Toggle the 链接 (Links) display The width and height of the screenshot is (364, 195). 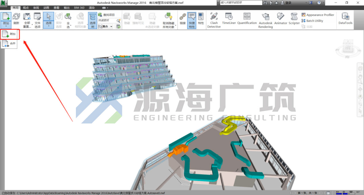[x=183, y=19]
